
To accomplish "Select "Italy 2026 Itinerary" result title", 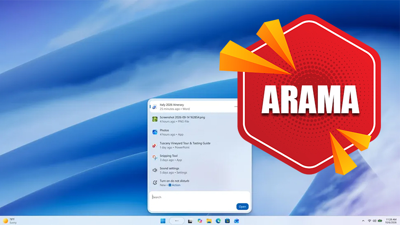I will tap(172, 105).
